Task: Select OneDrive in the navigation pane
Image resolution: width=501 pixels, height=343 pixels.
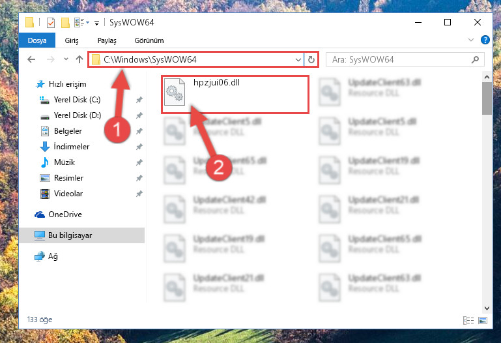Action: coord(65,215)
